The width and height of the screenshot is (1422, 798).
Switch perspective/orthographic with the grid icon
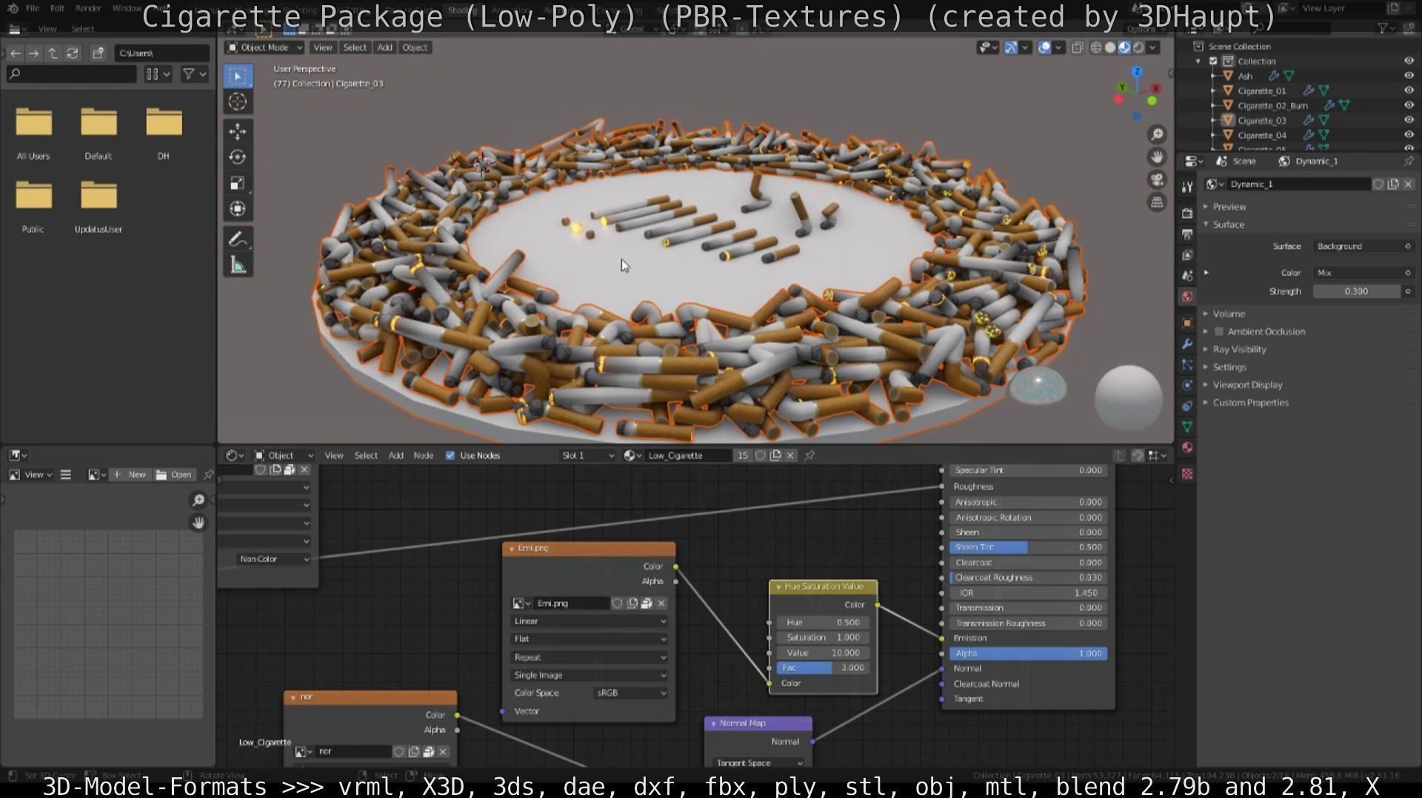[x=1157, y=202]
